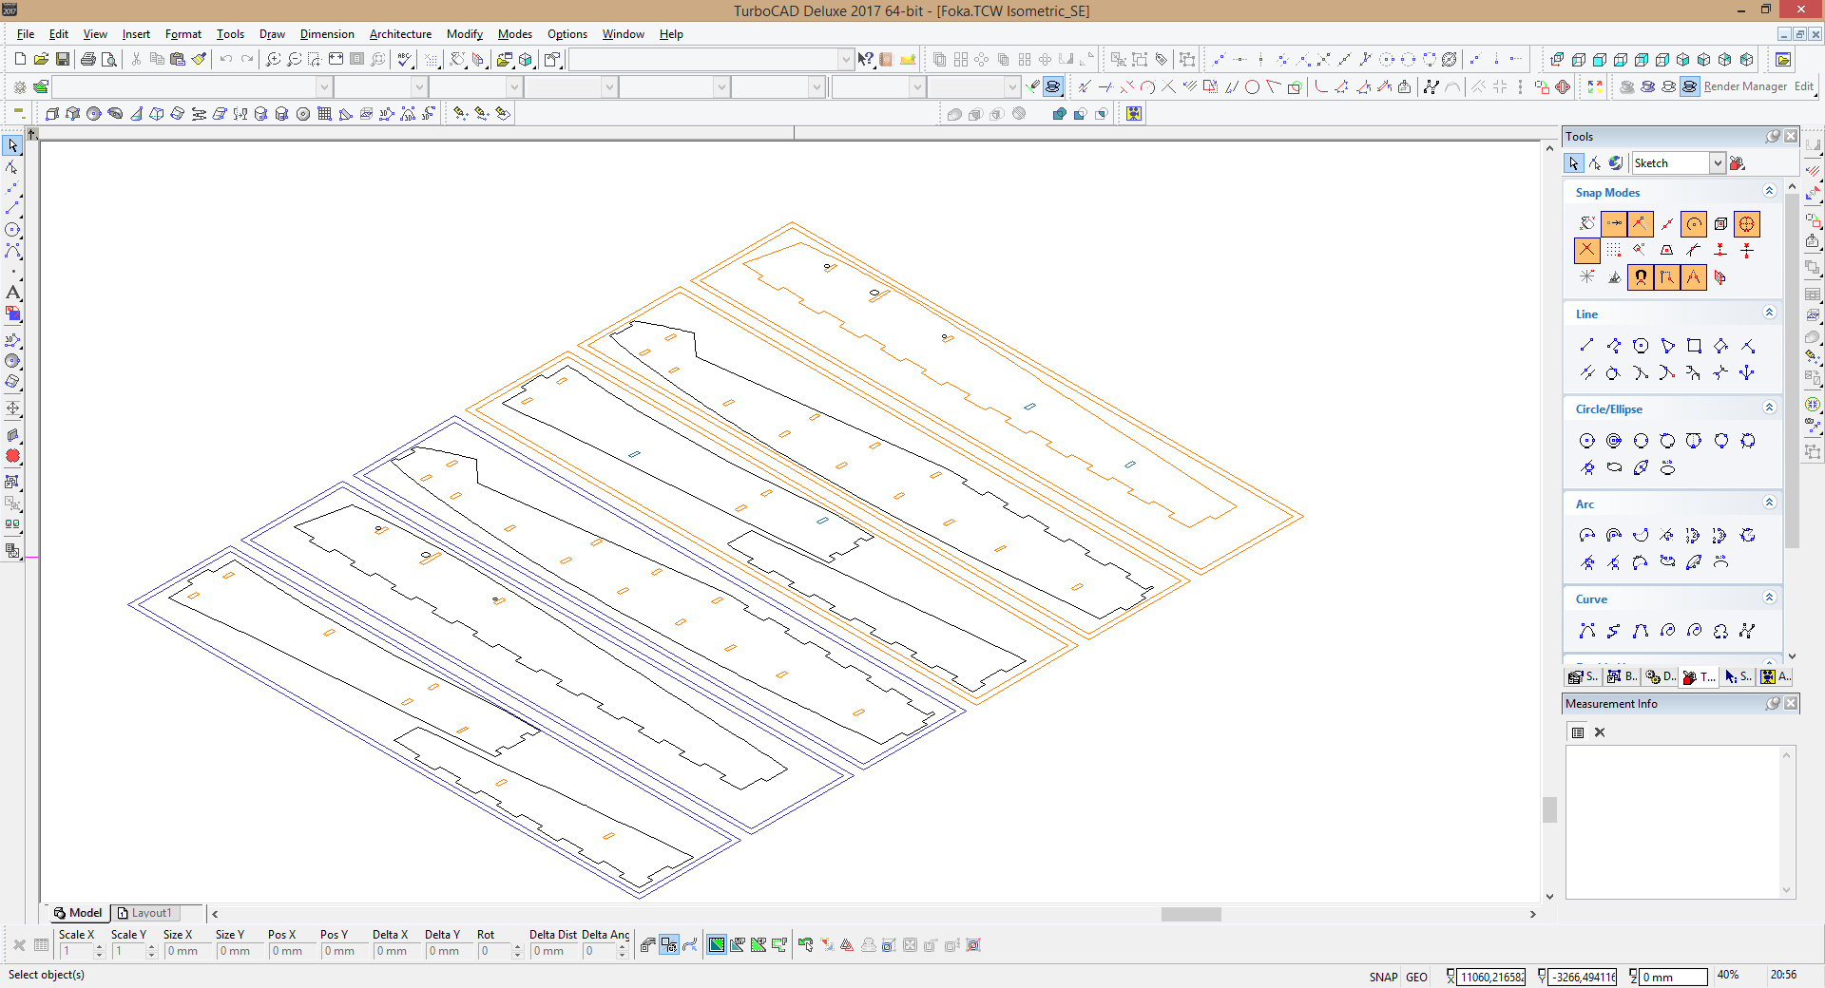
Task: Select the first arc tool in Arc section
Action: tap(1586, 536)
